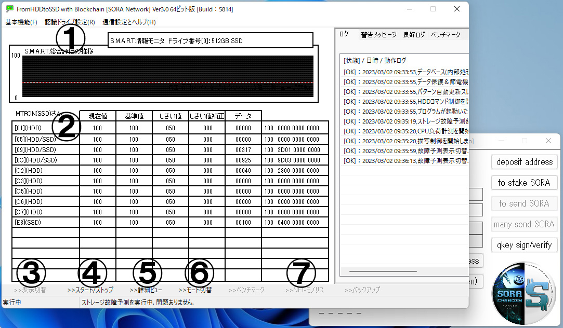Click the FromHDDtoSSD app icon in title bar
The height and width of the screenshot is (328, 563).
click(10, 9)
